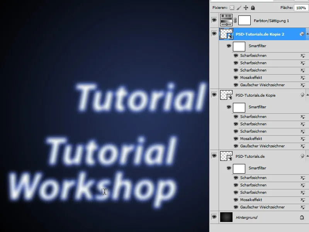Viewport: 309px width, 232px height.
Task: Click 'Gaußscher Weichzeichner' name under bottom PSD-Tutorials.de layer
Action: (262, 207)
